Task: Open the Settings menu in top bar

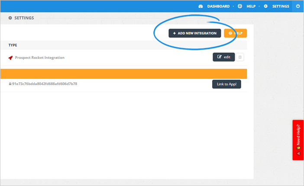Action: pyautogui.click(x=281, y=7)
